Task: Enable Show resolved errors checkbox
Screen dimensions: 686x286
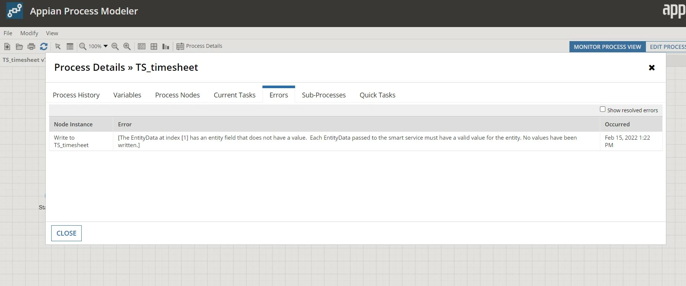Action: coord(602,109)
